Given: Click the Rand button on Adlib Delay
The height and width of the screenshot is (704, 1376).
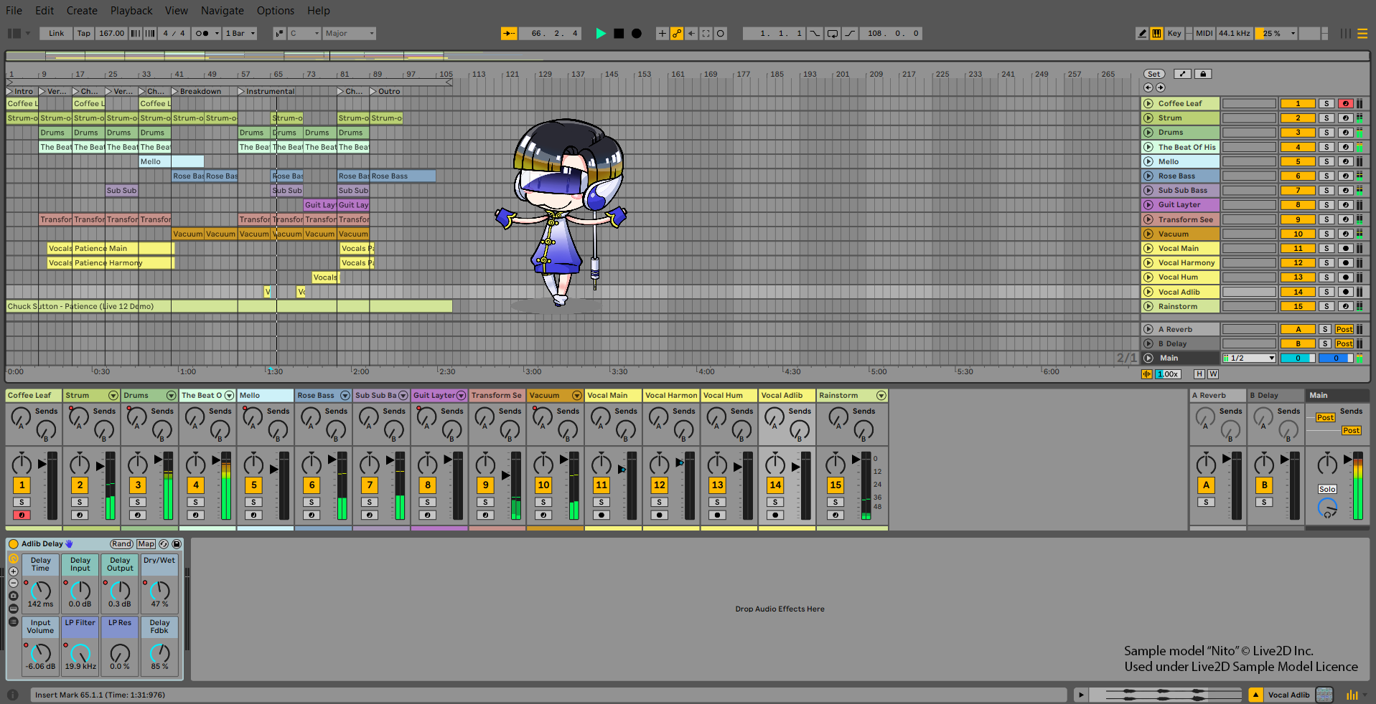Looking at the screenshot, I should point(121,544).
